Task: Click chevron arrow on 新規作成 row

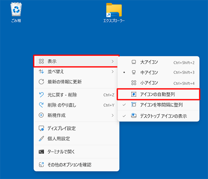Action: [113, 115]
